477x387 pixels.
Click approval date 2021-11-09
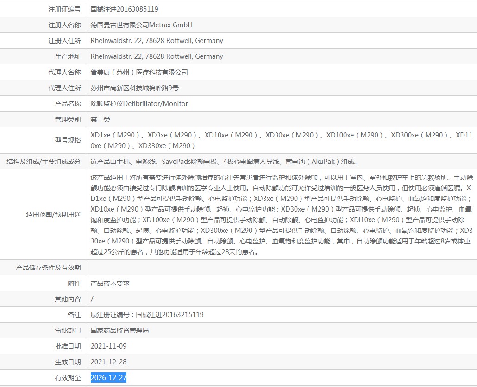click(x=109, y=346)
